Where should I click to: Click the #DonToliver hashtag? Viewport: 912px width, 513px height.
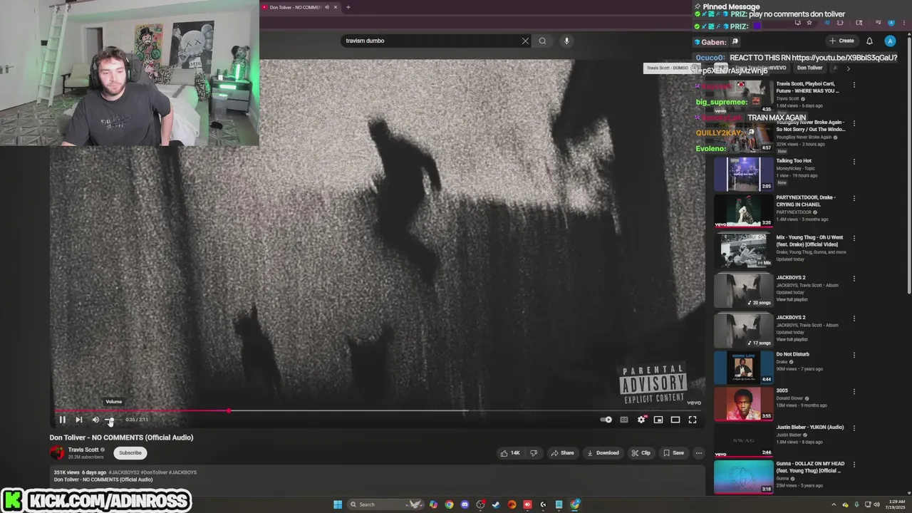point(154,472)
